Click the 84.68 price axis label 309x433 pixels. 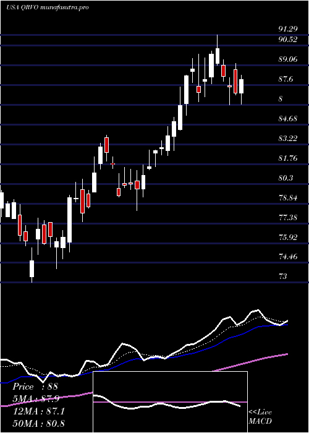point(287,119)
